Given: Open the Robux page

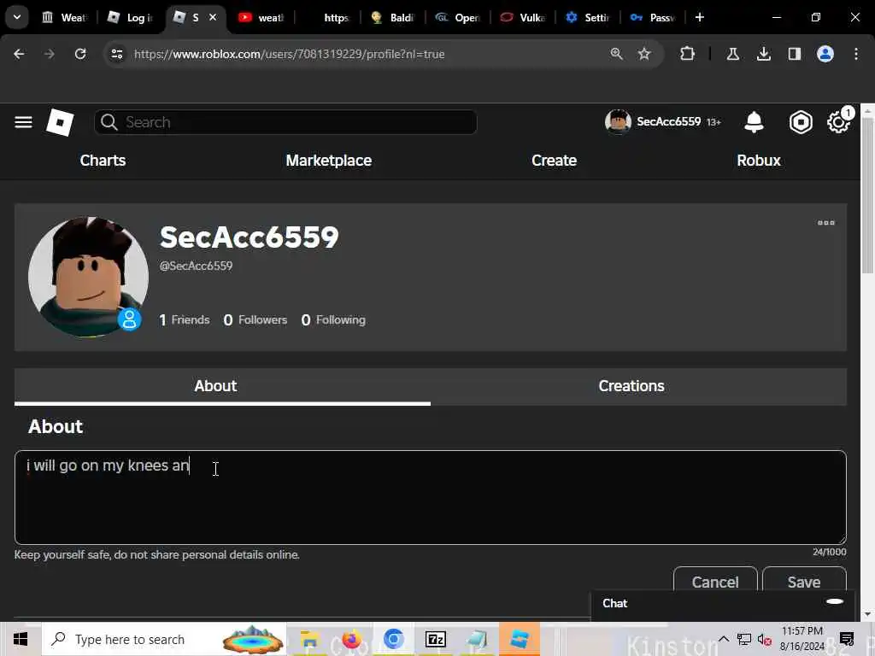Looking at the screenshot, I should [759, 161].
